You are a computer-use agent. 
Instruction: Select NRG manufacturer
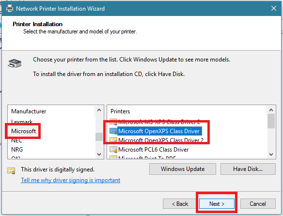pos(17,150)
